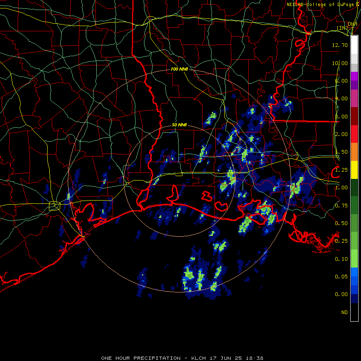Select the yellow swatch beside 1.25
This screenshot has height=361, width=361.
pos(354,170)
